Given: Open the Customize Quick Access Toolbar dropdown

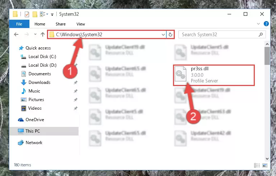Looking at the screenshot, I should (52, 15).
